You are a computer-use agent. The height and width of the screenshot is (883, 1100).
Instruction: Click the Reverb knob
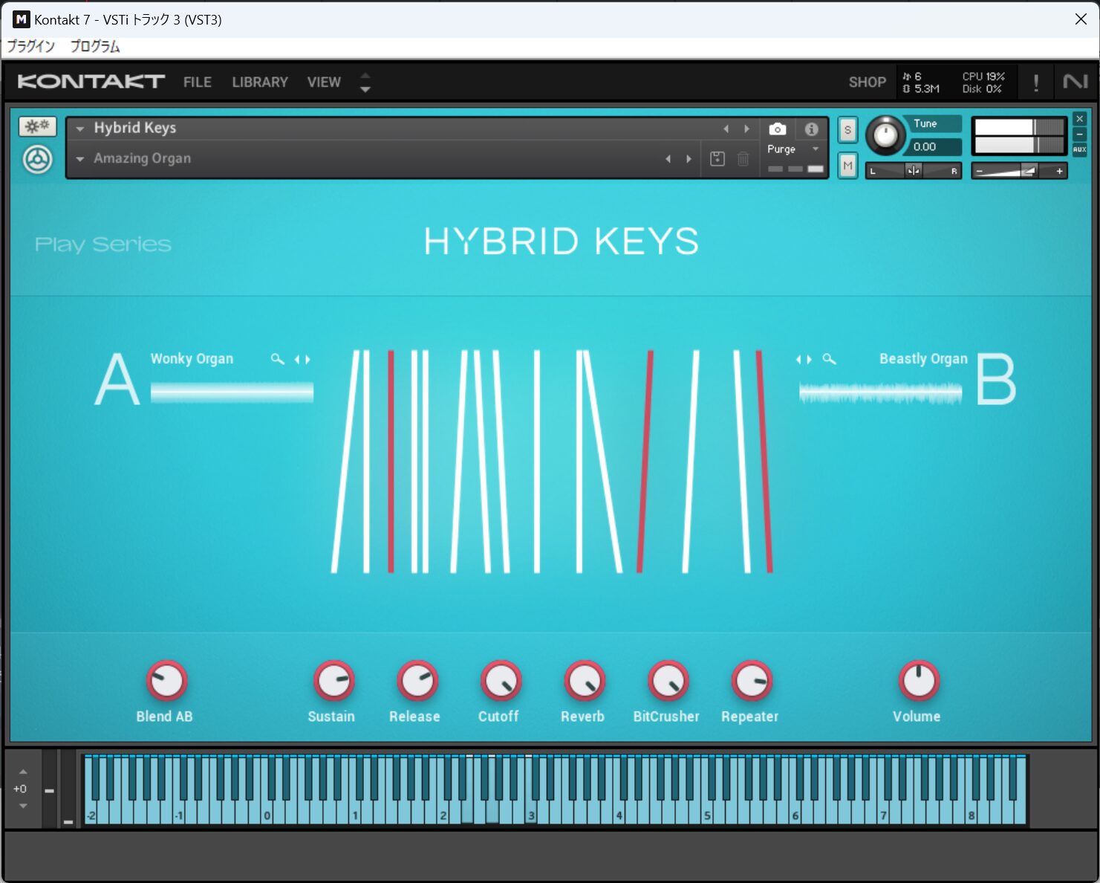pos(585,681)
